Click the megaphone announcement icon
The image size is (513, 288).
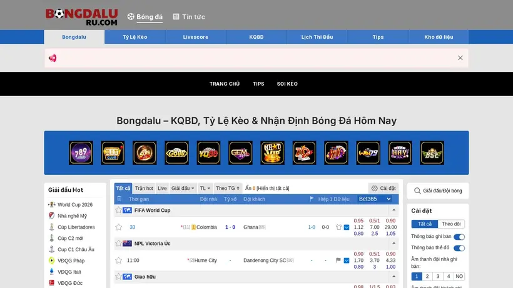click(x=53, y=58)
